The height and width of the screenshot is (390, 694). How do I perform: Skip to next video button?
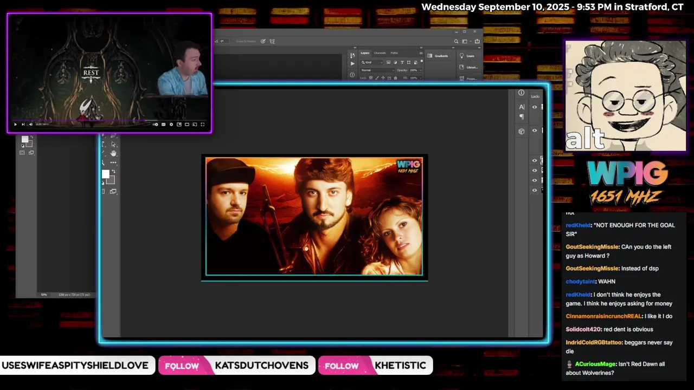coord(23,125)
